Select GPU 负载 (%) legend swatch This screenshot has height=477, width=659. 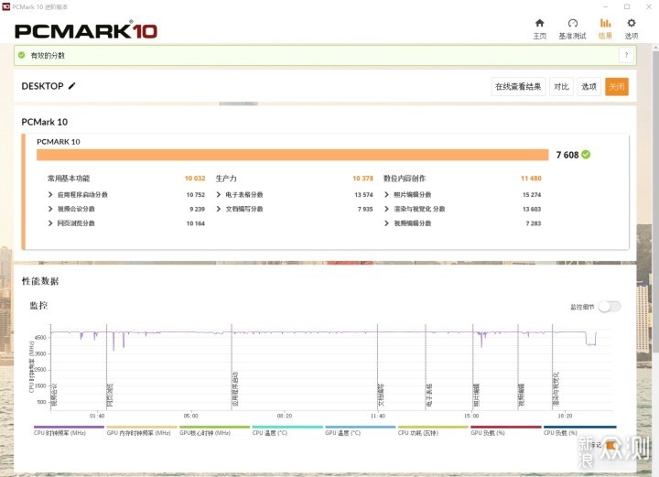click(x=506, y=427)
